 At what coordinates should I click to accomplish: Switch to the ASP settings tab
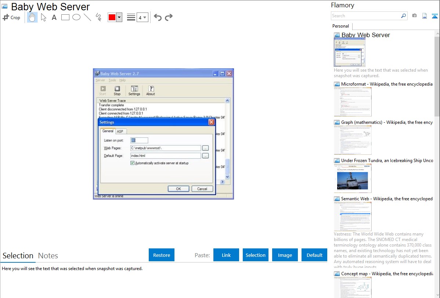120,132
